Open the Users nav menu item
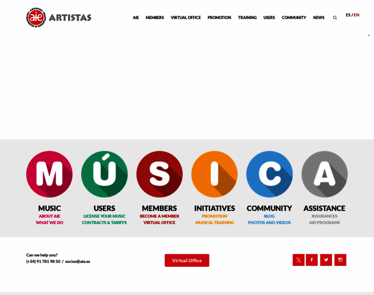Viewport: 374px width, 295px height. click(x=269, y=18)
